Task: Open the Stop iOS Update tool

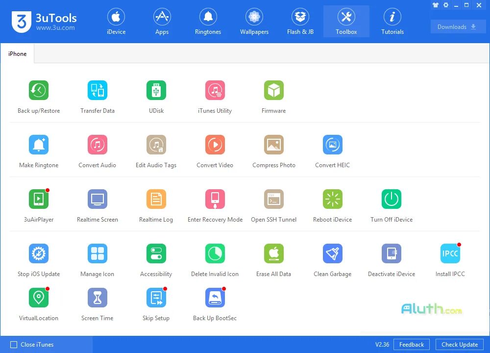Action: [39, 253]
